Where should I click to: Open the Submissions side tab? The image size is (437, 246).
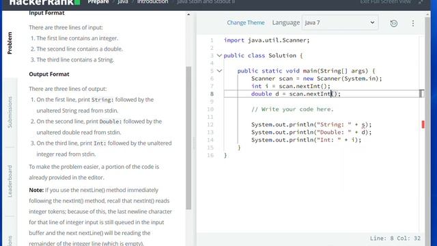[x=10, y=112]
